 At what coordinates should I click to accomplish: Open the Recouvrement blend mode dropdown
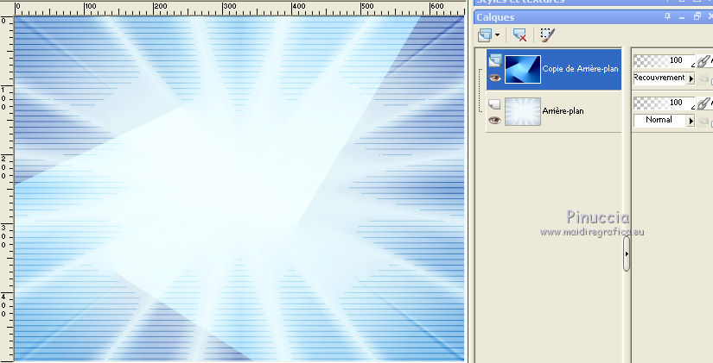click(x=691, y=78)
